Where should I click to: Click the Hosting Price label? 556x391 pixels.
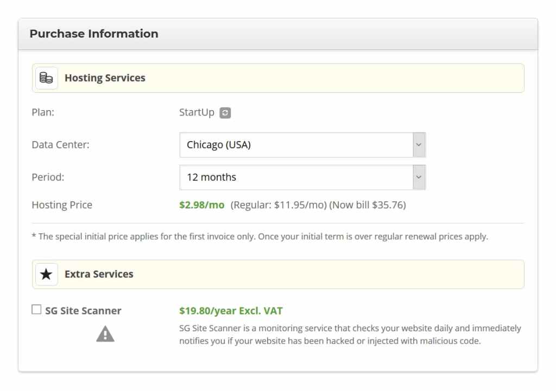point(62,206)
